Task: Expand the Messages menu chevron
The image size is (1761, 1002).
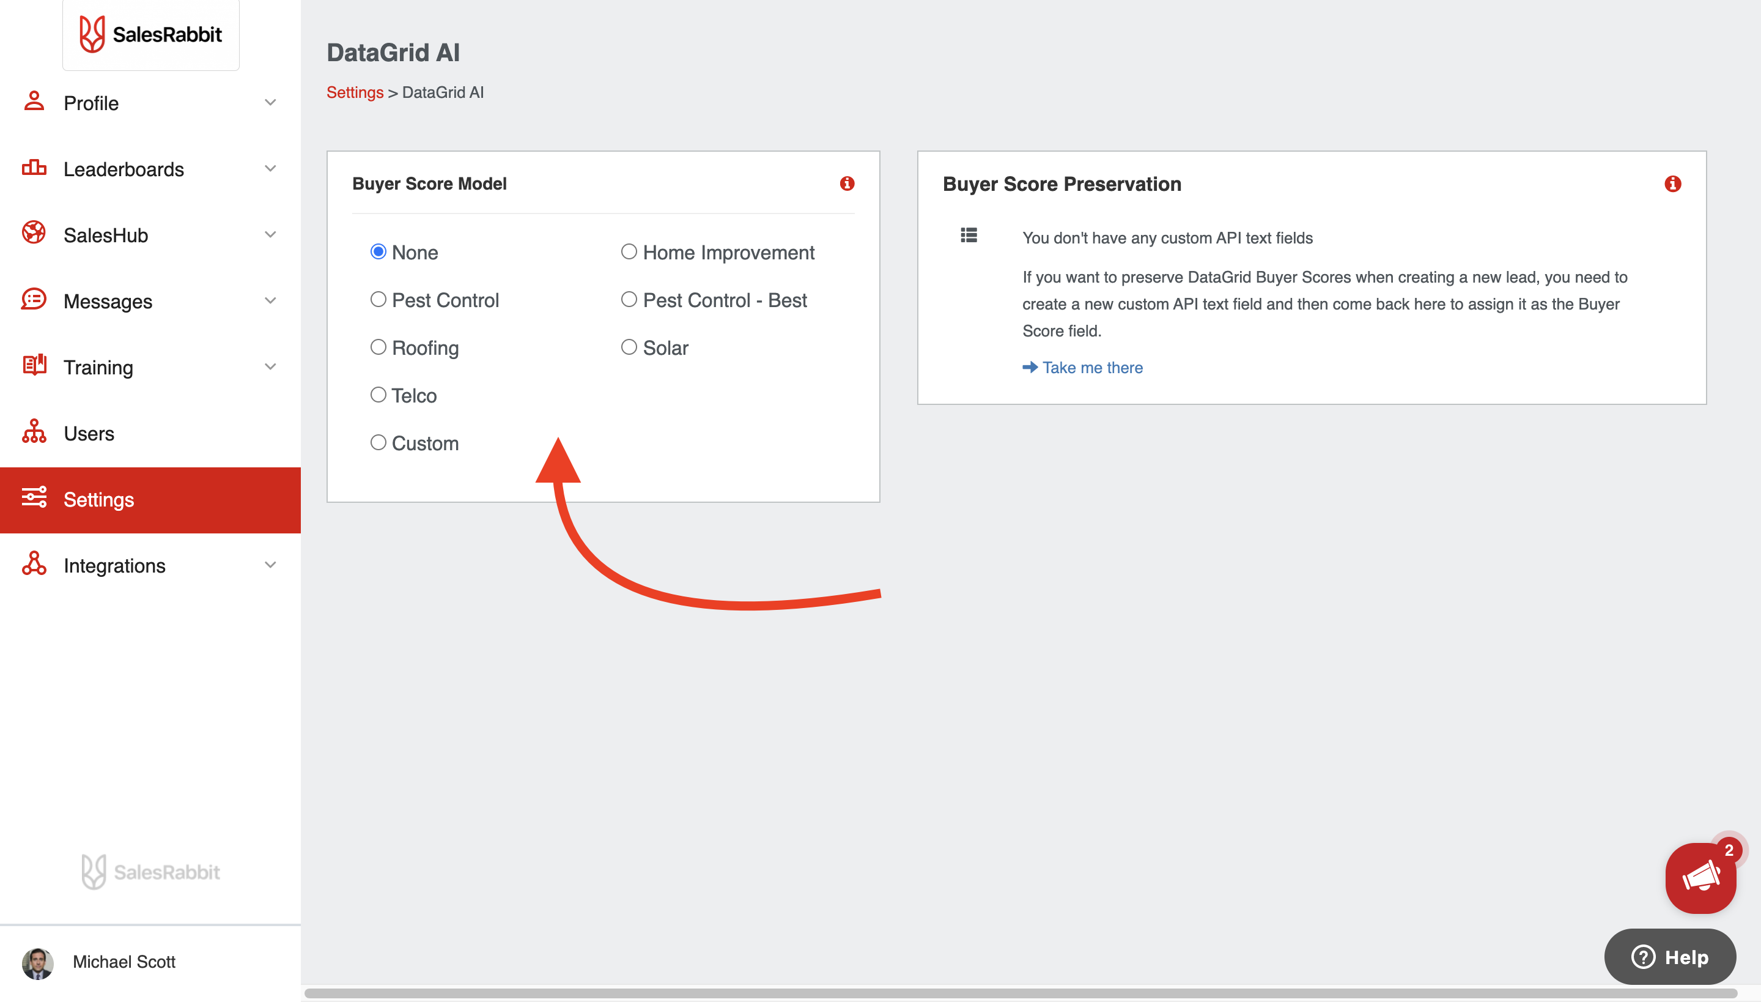Action: click(270, 301)
